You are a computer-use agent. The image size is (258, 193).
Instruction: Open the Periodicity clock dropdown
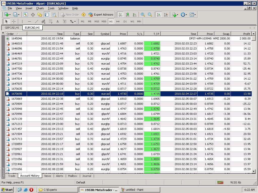click(x=184, y=15)
